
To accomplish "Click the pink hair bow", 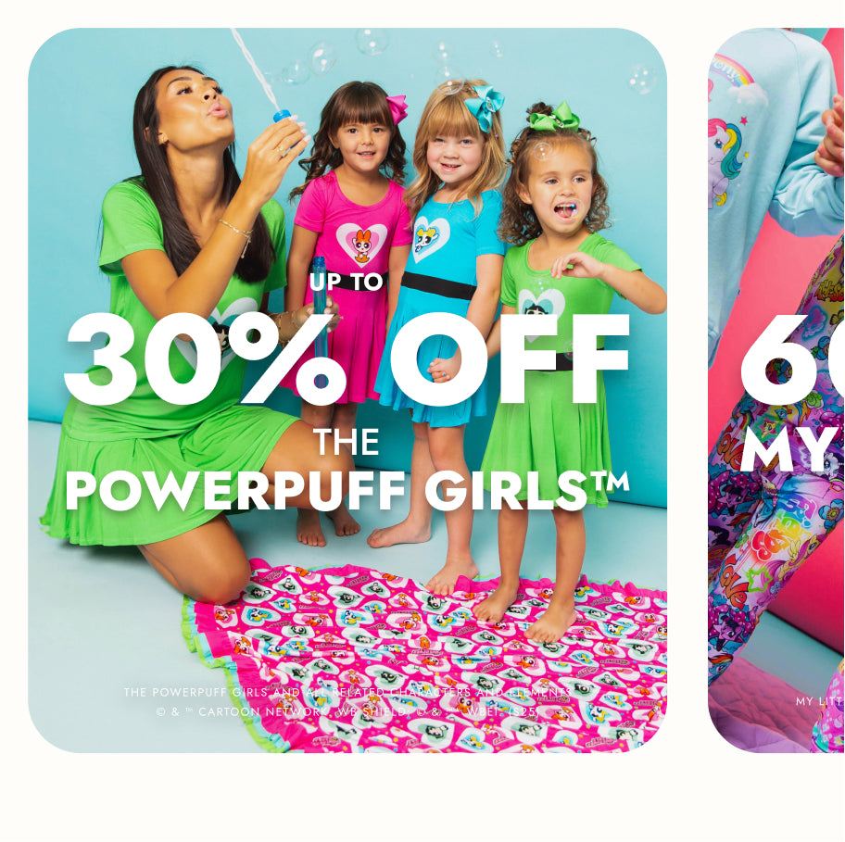I will 397,107.
